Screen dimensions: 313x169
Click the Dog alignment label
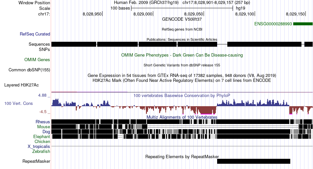(x=46, y=132)
